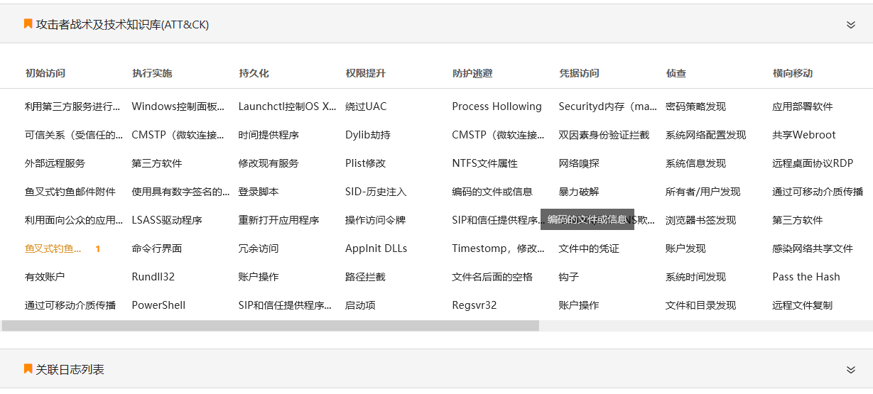Click the 横向移动 column header
The height and width of the screenshot is (394, 873).
(793, 73)
